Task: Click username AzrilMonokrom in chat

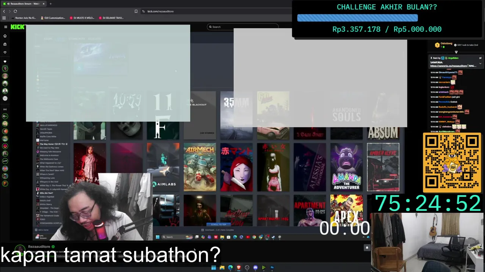Action: 447,131
